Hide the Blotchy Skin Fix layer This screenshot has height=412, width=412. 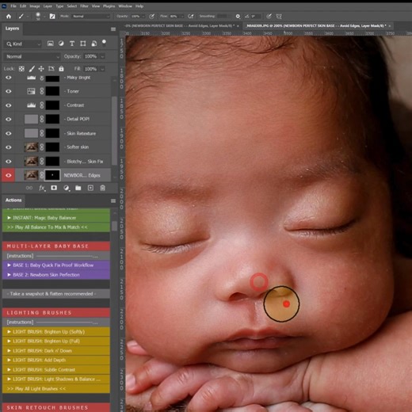click(9, 162)
